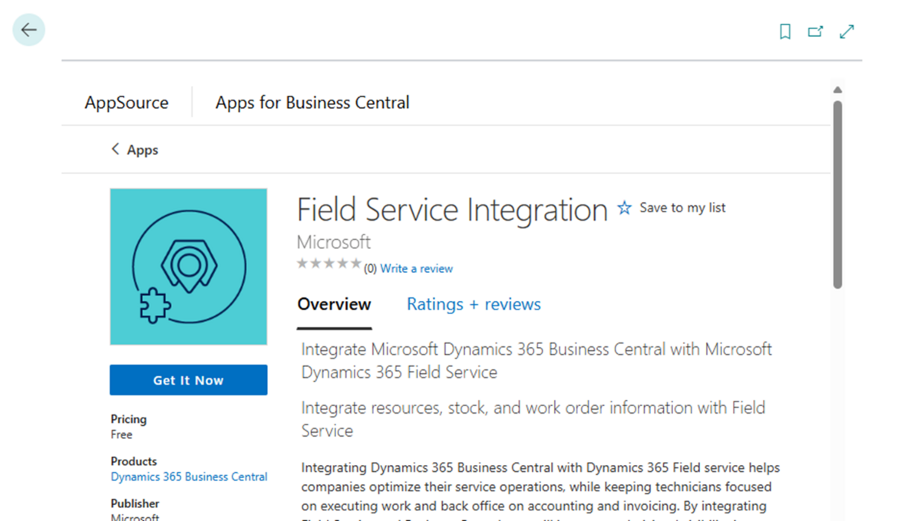Click the star icon beside Save to my list
921x521 pixels.
click(625, 208)
